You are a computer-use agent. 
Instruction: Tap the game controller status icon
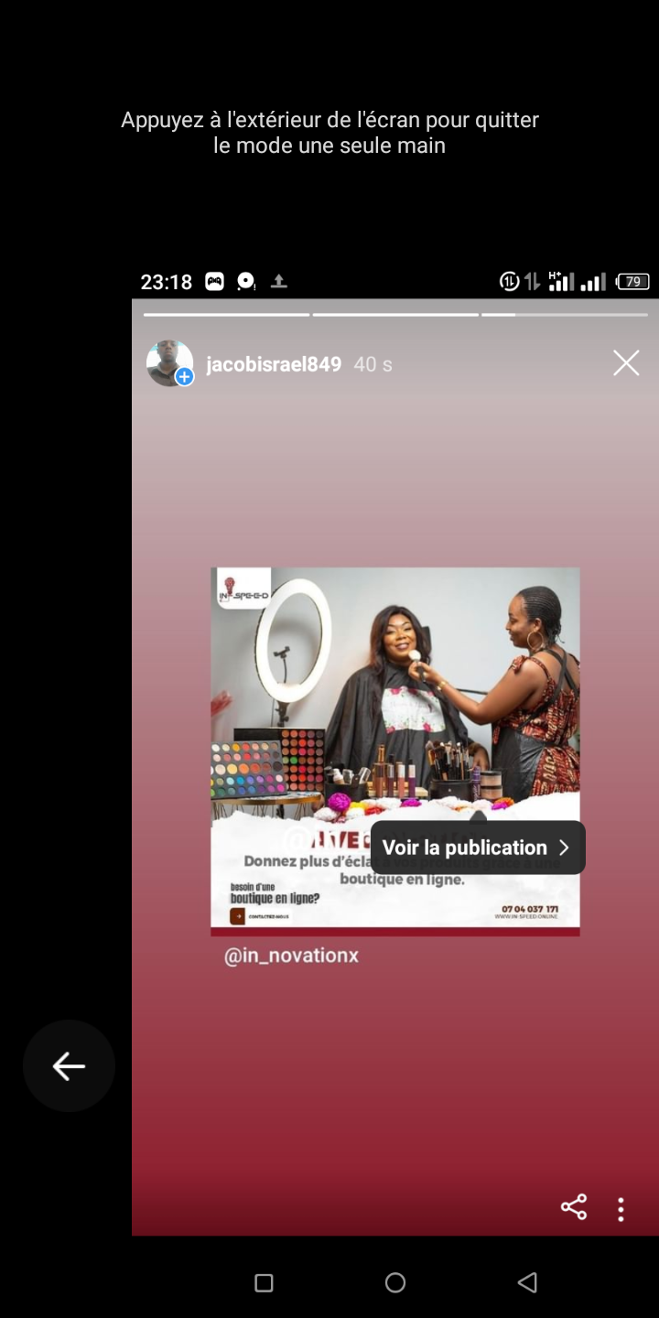coord(214,282)
